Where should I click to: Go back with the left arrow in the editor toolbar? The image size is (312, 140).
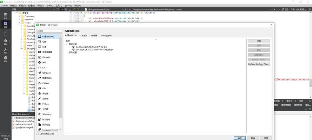[x=74, y=9]
